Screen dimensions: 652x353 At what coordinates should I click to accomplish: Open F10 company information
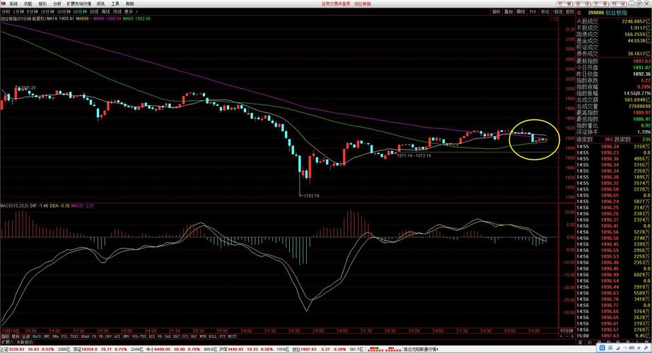pyautogui.click(x=532, y=11)
